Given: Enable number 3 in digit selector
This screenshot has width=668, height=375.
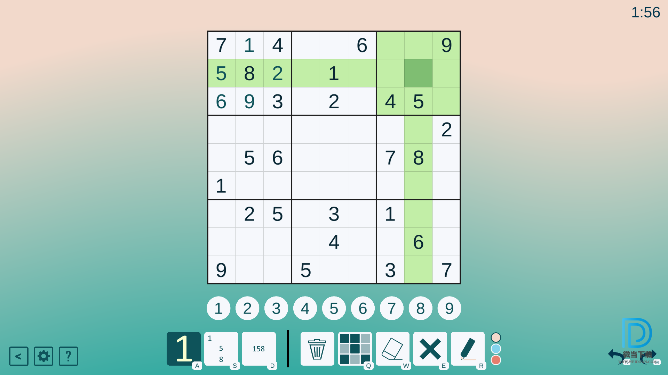Looking at the screenshot, I should [276, 308].
